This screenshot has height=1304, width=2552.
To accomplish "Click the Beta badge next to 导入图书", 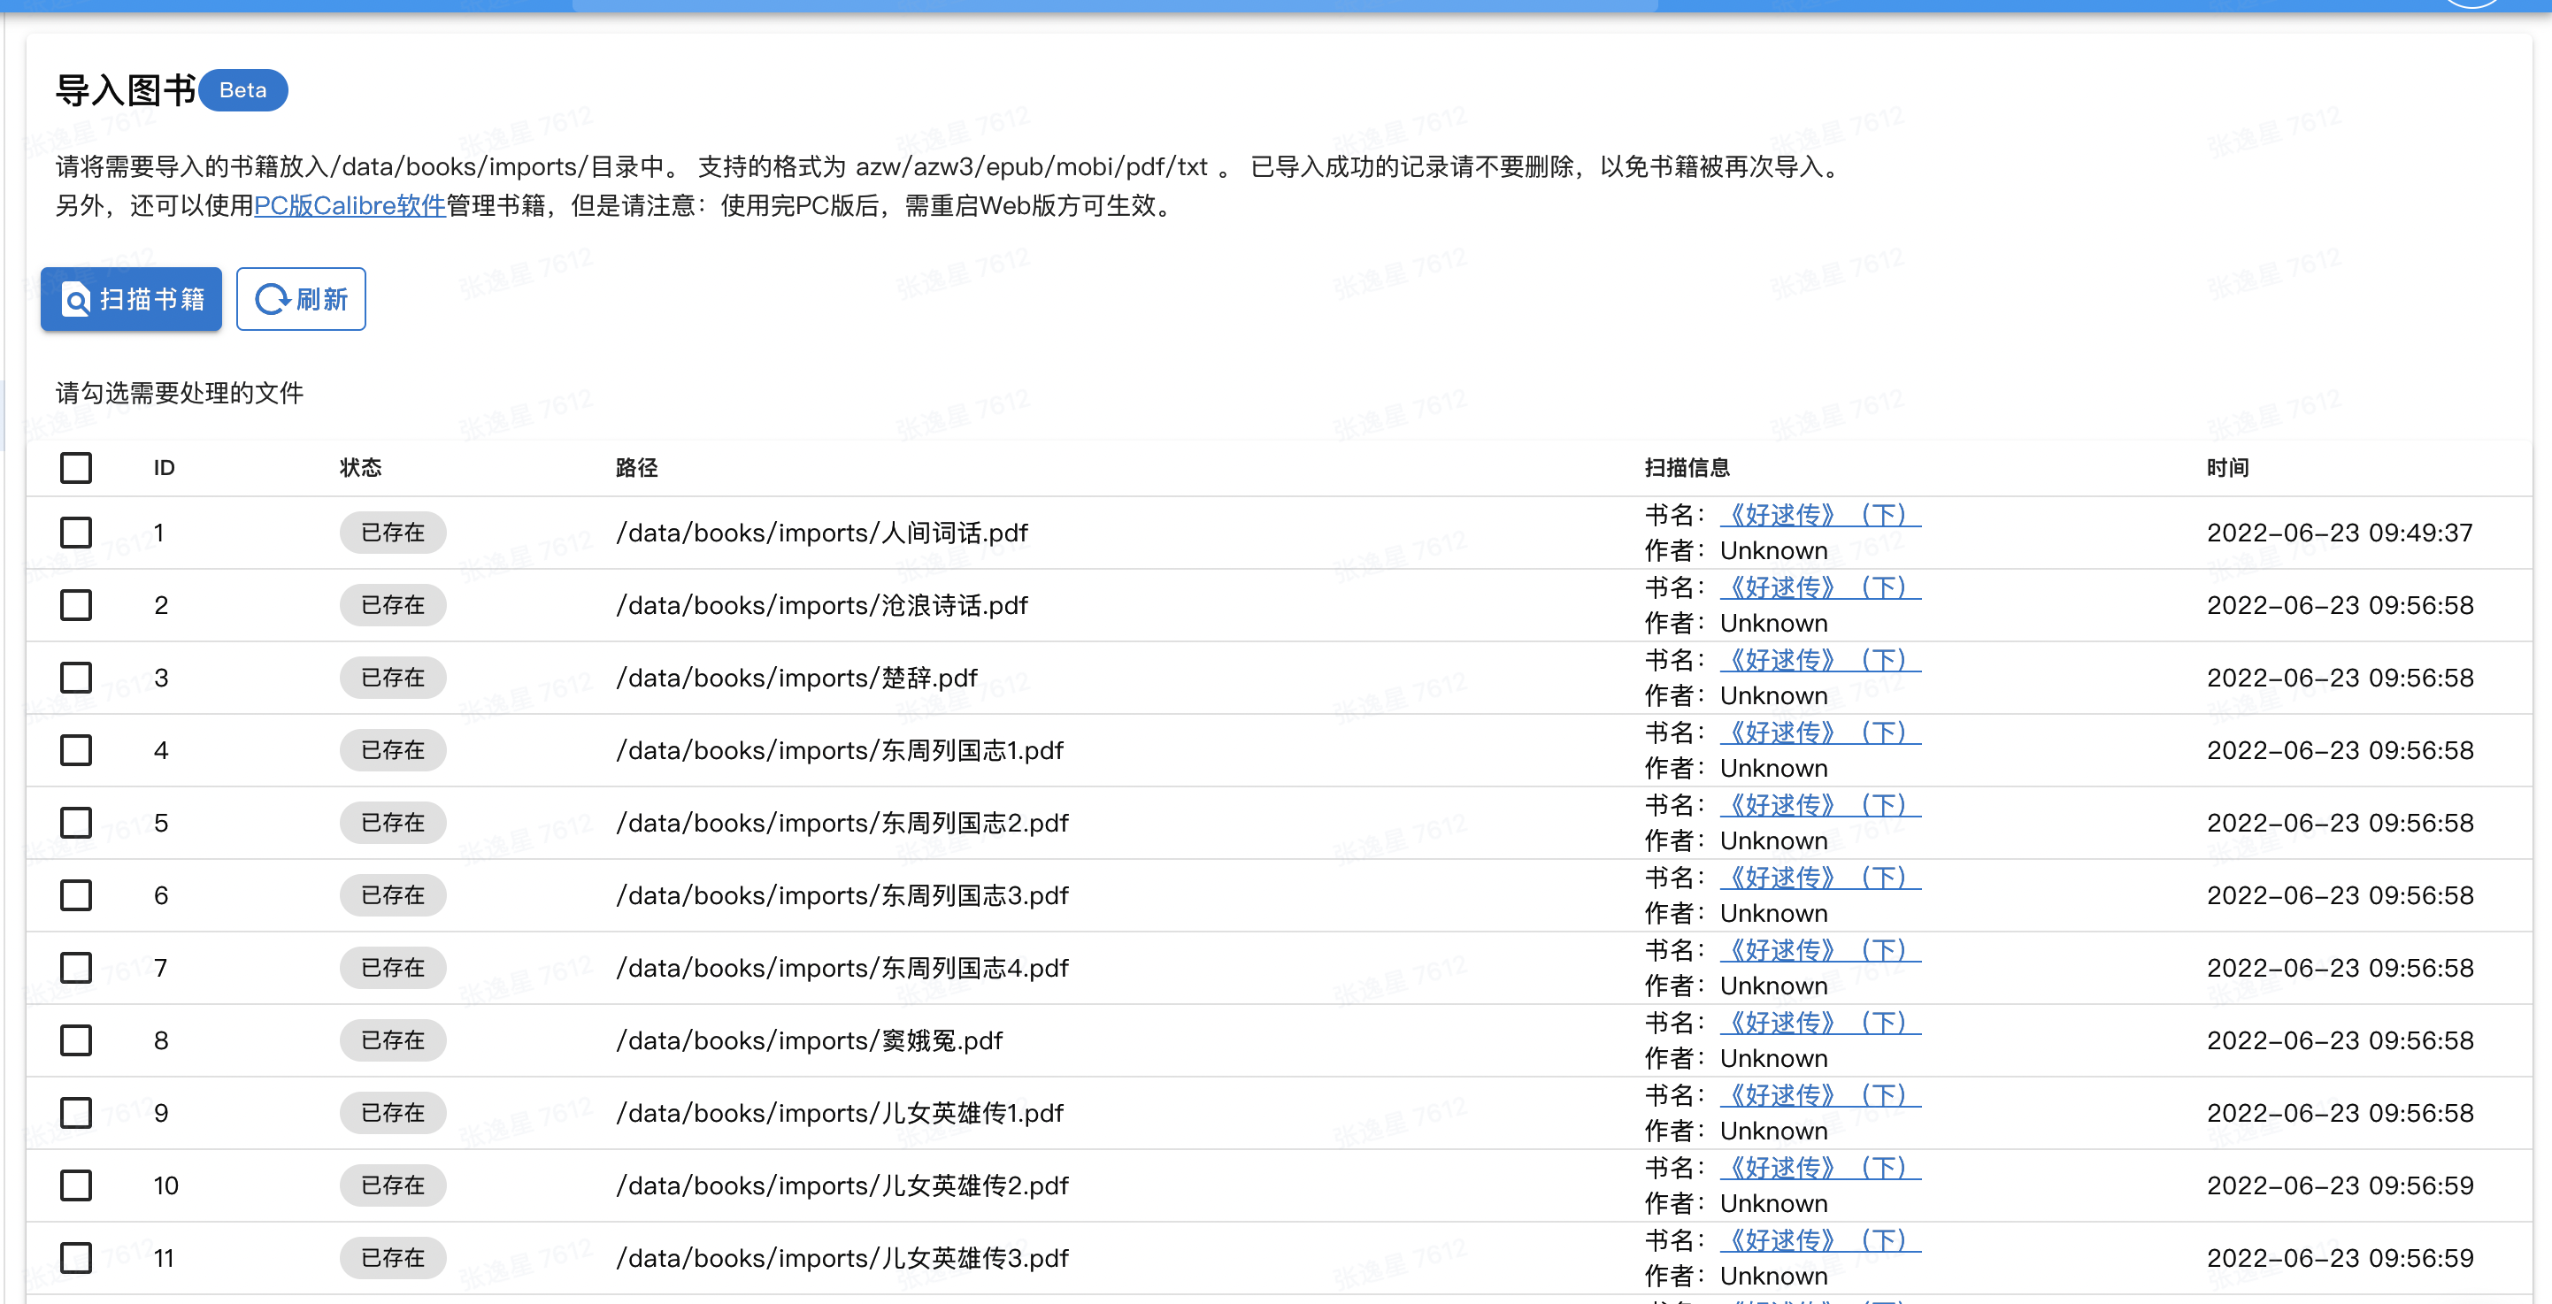I will pyautogui.click(x=242, y=90).
